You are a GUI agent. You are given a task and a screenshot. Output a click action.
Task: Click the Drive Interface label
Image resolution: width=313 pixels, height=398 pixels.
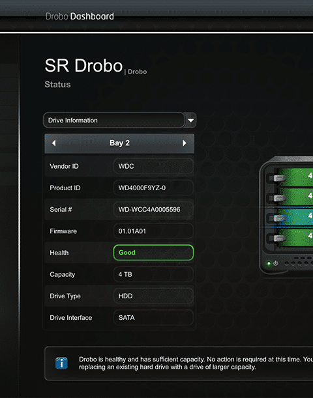point(71,317)
